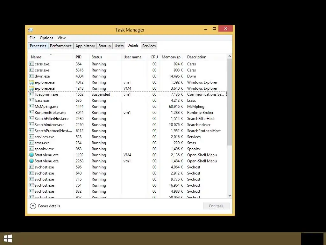
Task: Select PID 4004 cell
Action: (80, 76)
